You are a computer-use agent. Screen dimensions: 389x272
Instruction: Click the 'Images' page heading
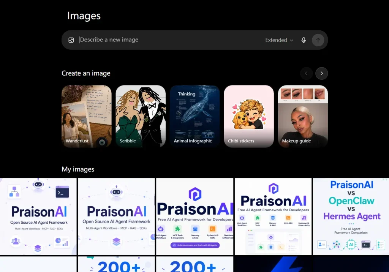pyautogui.click(x=84, y=16)
